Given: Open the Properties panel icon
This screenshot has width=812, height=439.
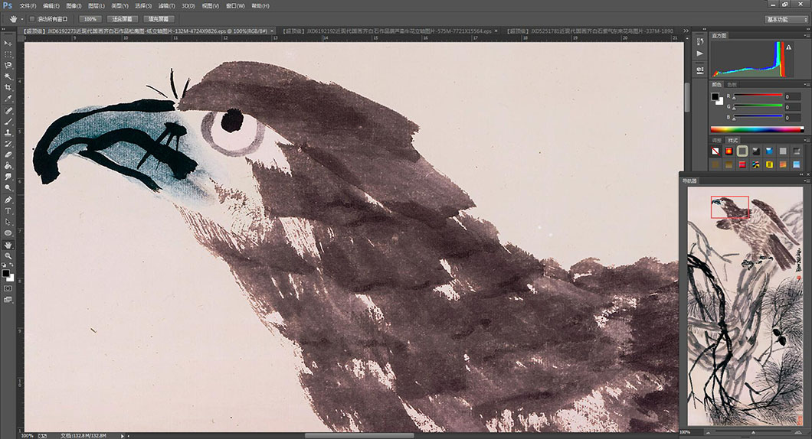Looking at the screenshot, I should point(700,70).
